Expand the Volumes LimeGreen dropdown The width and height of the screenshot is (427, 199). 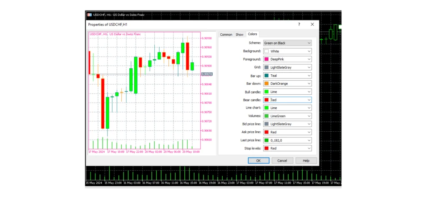click(x=287, y=116)
